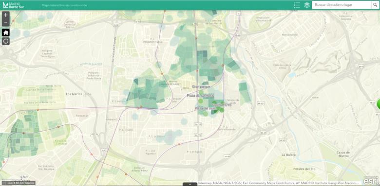
Task: Focus the 'Buscar dirección o lugar' field
Action: pos(341,5)
